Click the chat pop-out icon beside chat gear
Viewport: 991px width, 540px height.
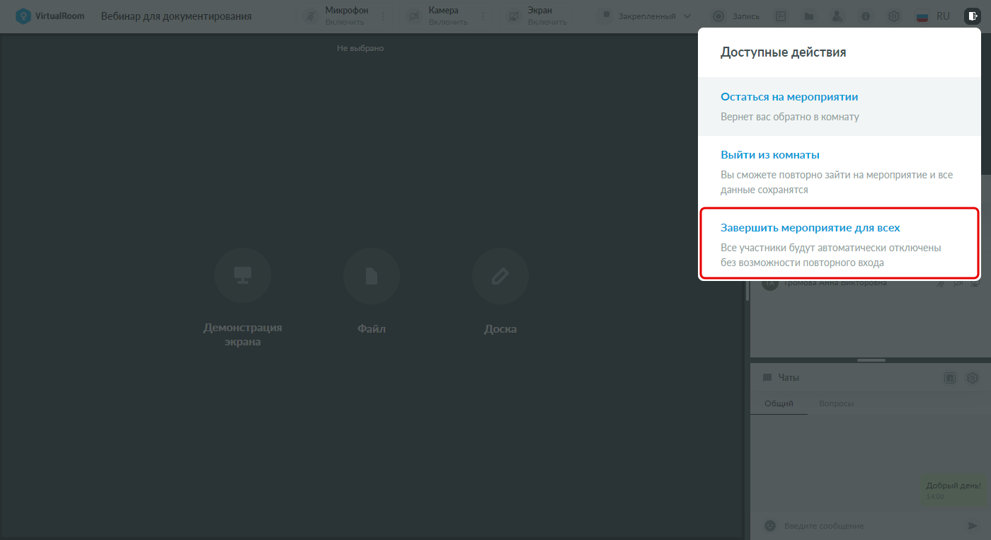tap(950, 378)
